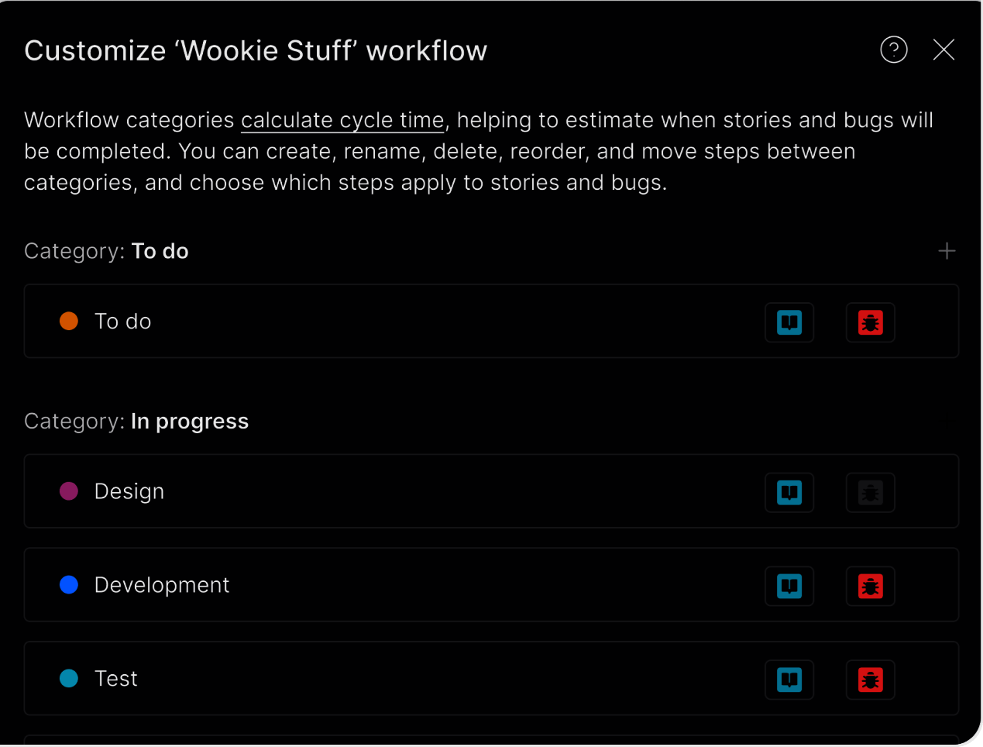Toggle story type for Design step

(789, 493)
